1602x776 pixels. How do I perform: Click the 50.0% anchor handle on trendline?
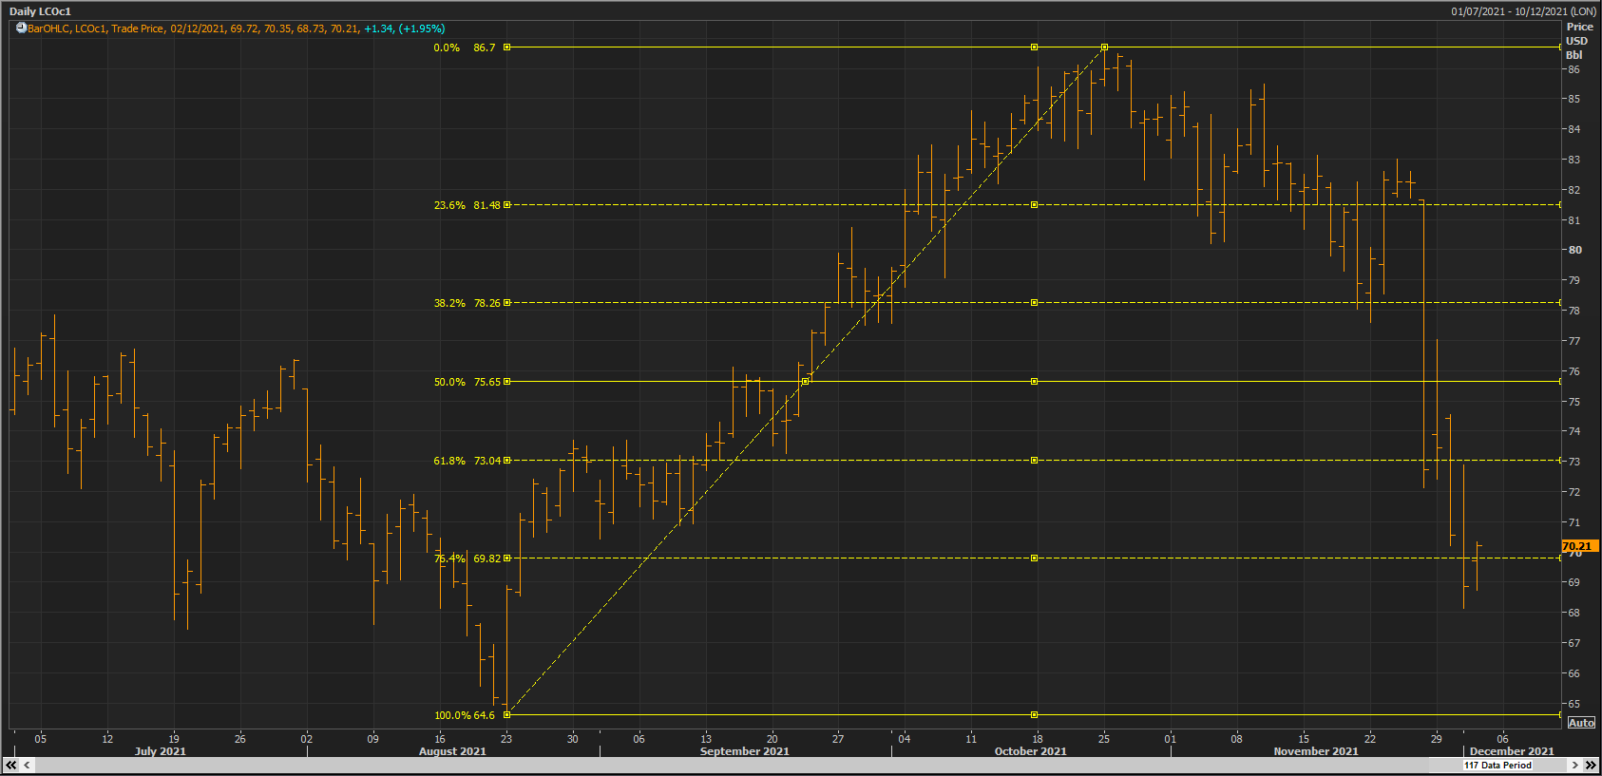(x=806, y=381)
